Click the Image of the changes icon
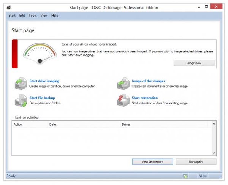The width and height of the screenshot is (228, 185). 123,83
